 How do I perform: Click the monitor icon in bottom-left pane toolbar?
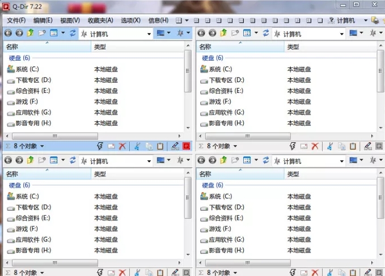click(160, 160)
